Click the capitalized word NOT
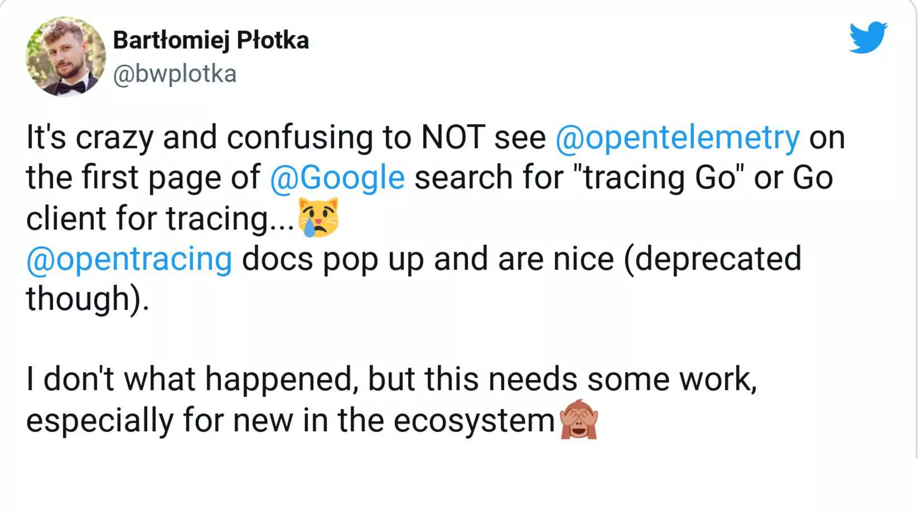Image resolution: width=918 pixels, height=516 pixels. tap(453, 137)
